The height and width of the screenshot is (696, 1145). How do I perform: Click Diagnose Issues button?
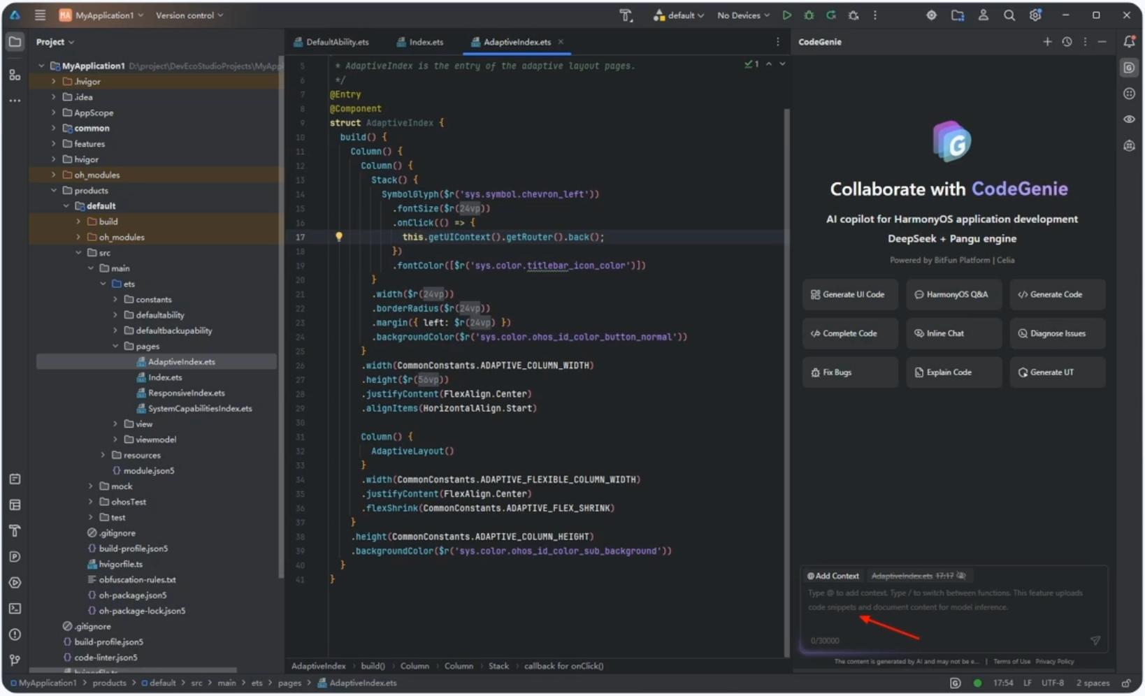tap(1057, 333)
